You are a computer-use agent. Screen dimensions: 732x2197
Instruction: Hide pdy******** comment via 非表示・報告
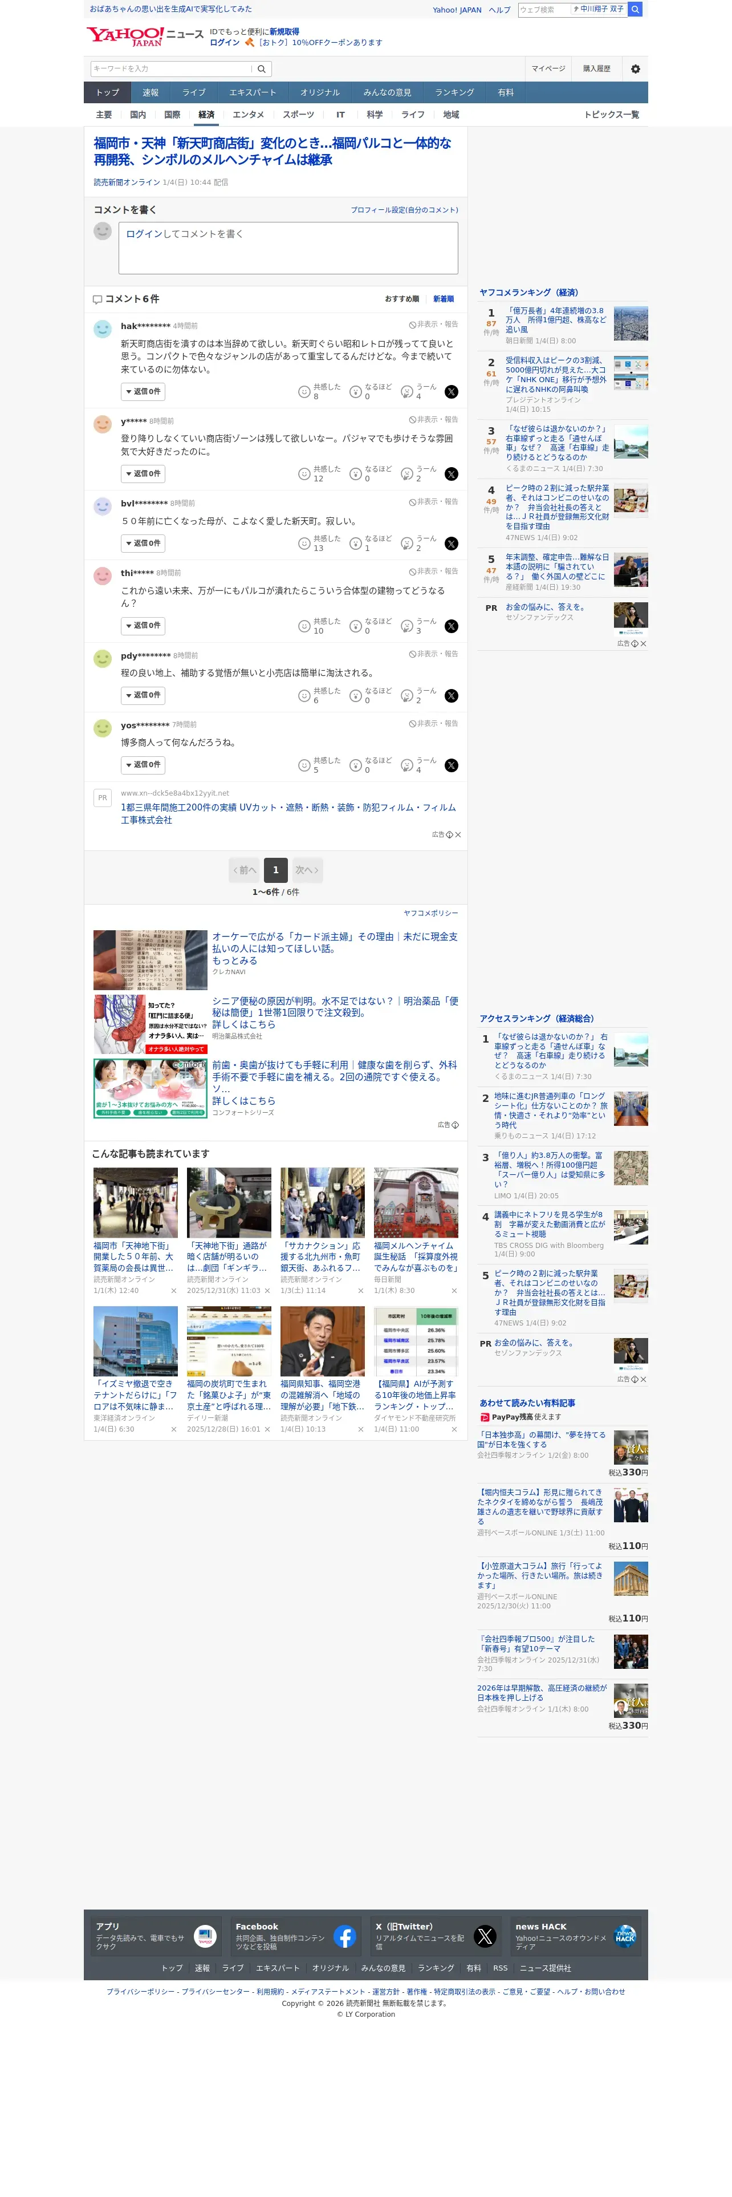click(x=433, y=654)
